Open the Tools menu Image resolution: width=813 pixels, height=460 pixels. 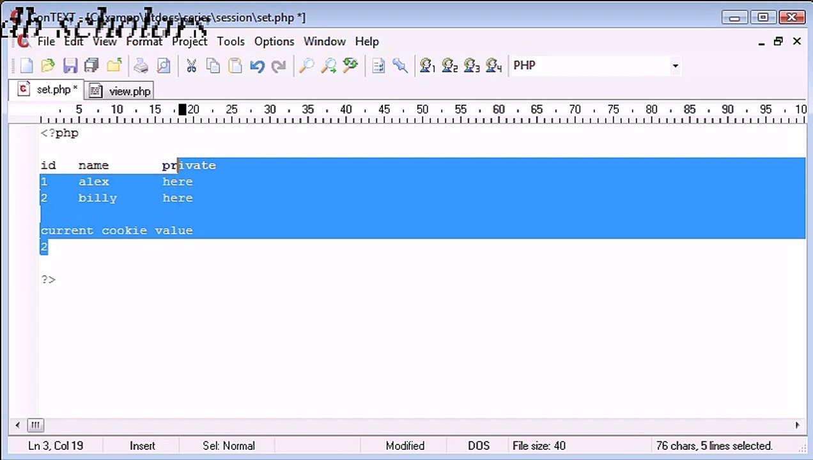tap(231, 41)
